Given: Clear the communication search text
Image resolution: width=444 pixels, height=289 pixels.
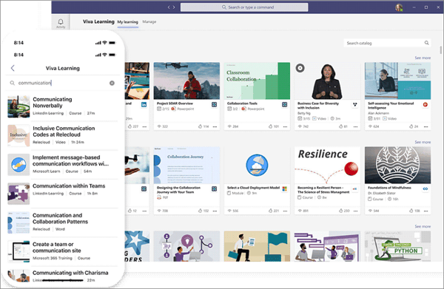Looking at the screenshot, I should [112, 83].
